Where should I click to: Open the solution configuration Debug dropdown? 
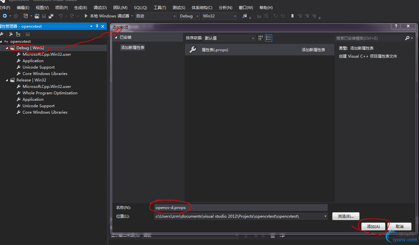coord(189,16)
